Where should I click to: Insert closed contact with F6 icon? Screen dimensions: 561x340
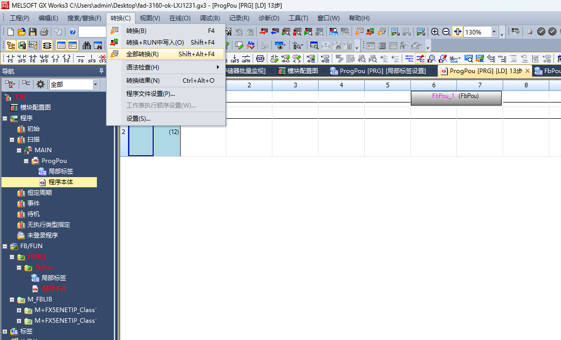tap(33, 58)
